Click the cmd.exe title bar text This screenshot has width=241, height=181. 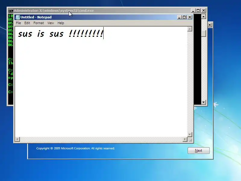tap(54, 11)
